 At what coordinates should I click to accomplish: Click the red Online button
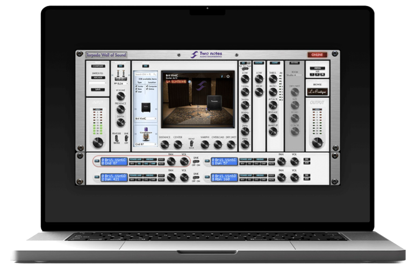[x=317, y=55]
